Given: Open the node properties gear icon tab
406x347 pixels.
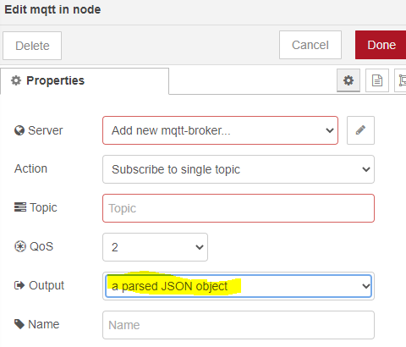Looking at the screenshot, I should point(348,80).
